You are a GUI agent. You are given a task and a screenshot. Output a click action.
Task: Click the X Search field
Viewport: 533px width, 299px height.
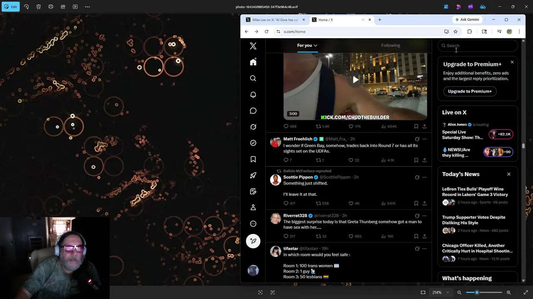(x=478, y=46)
